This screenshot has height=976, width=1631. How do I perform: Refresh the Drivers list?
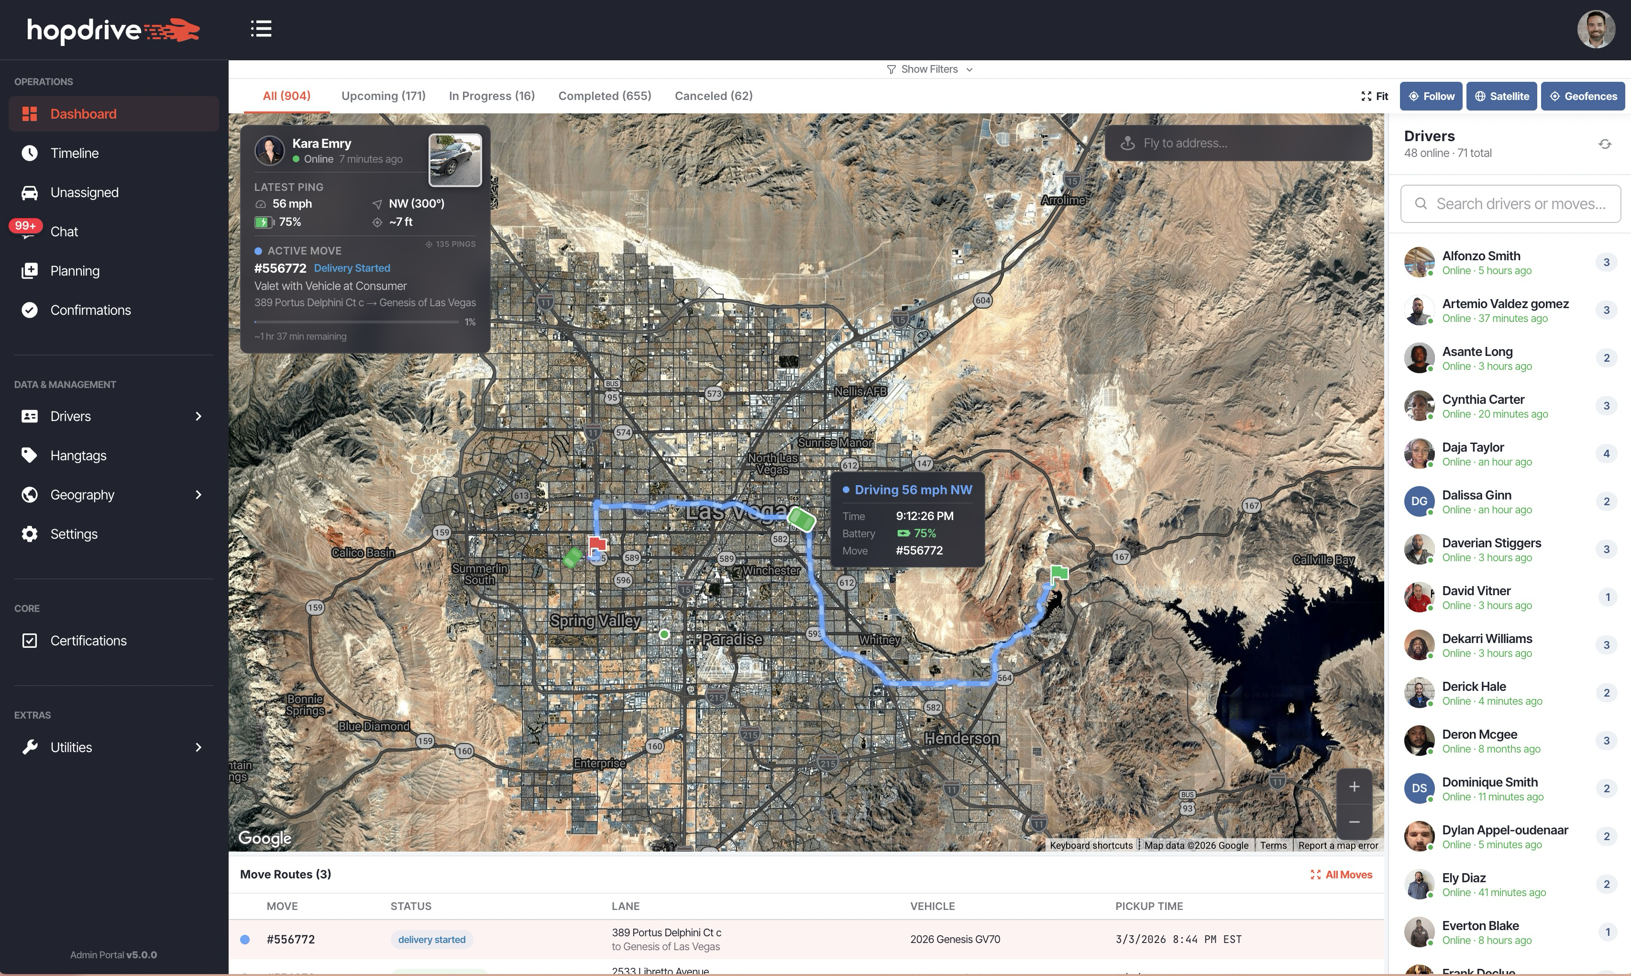1605,144
